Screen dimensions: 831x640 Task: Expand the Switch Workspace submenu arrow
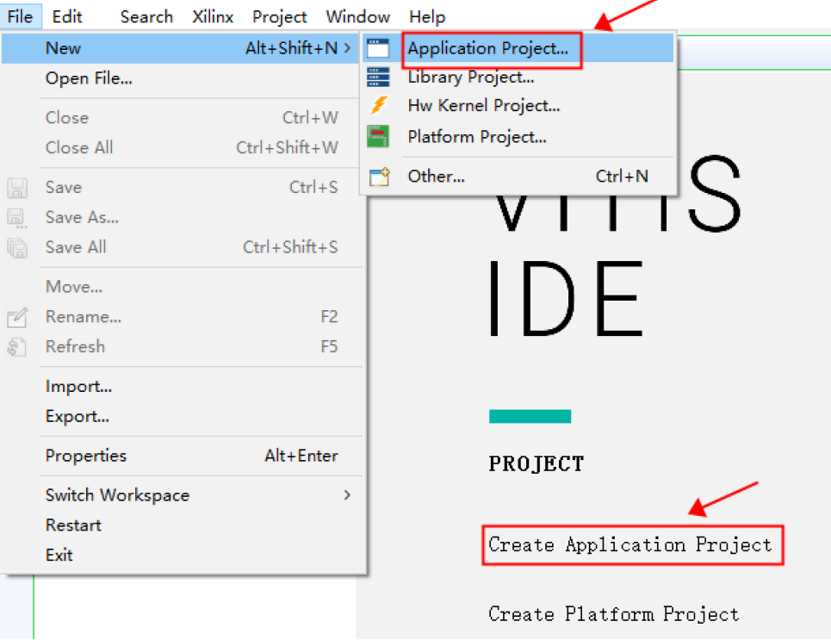coord(347,494)
